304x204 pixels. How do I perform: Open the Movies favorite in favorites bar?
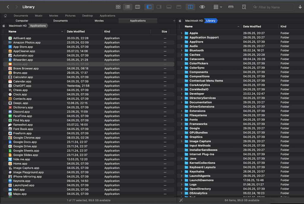pos(53,16)
